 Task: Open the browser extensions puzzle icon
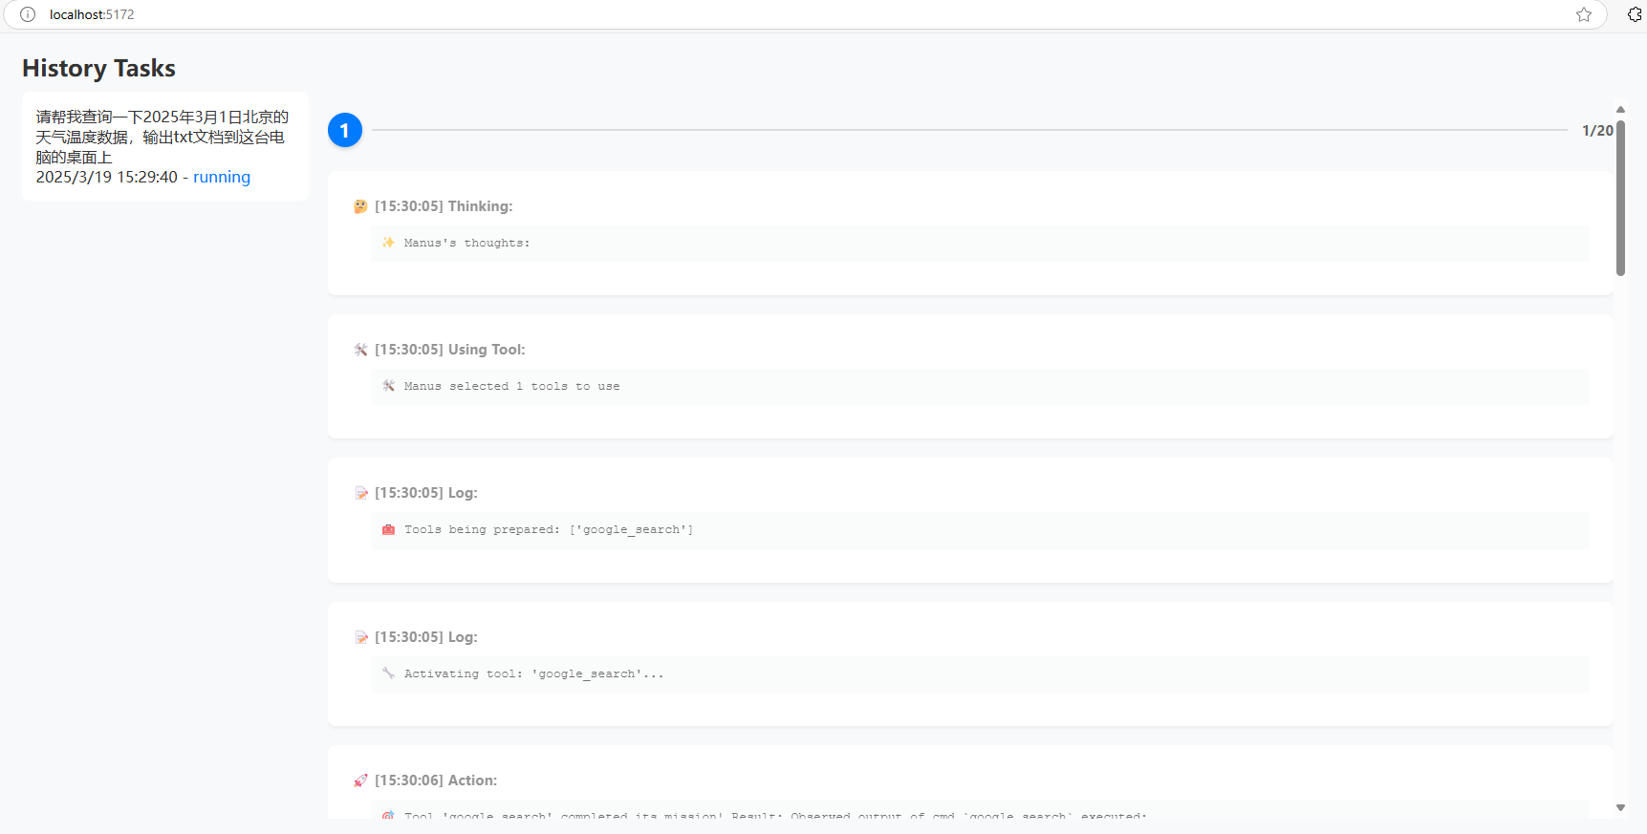pyautogui.click(x=1635, y=14)
